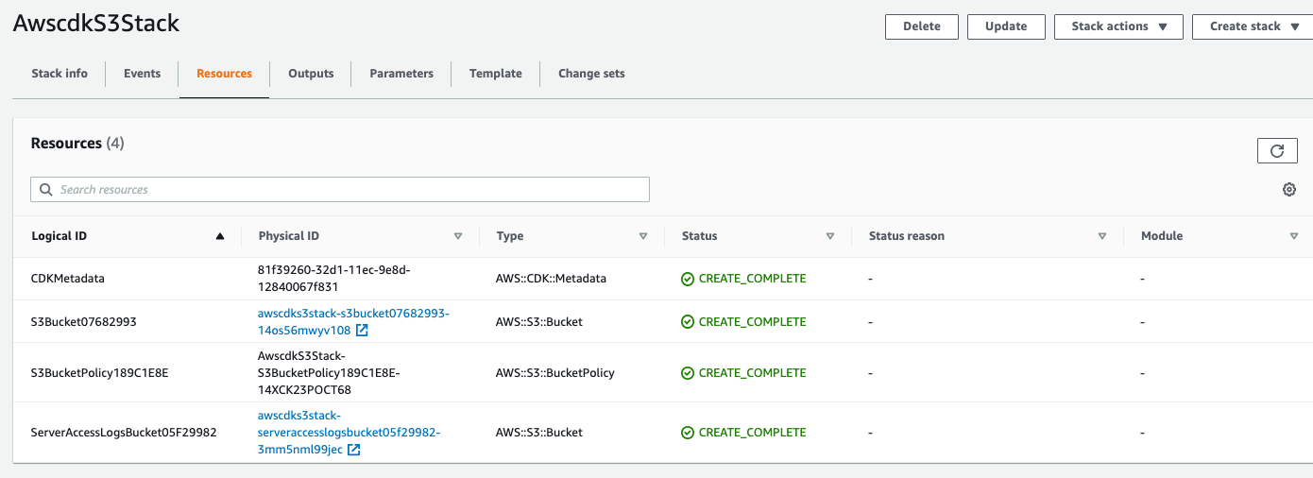The image size is (1313, 478).
Task: Open the Stack actions dropdown
Action: pos(1118,26)
